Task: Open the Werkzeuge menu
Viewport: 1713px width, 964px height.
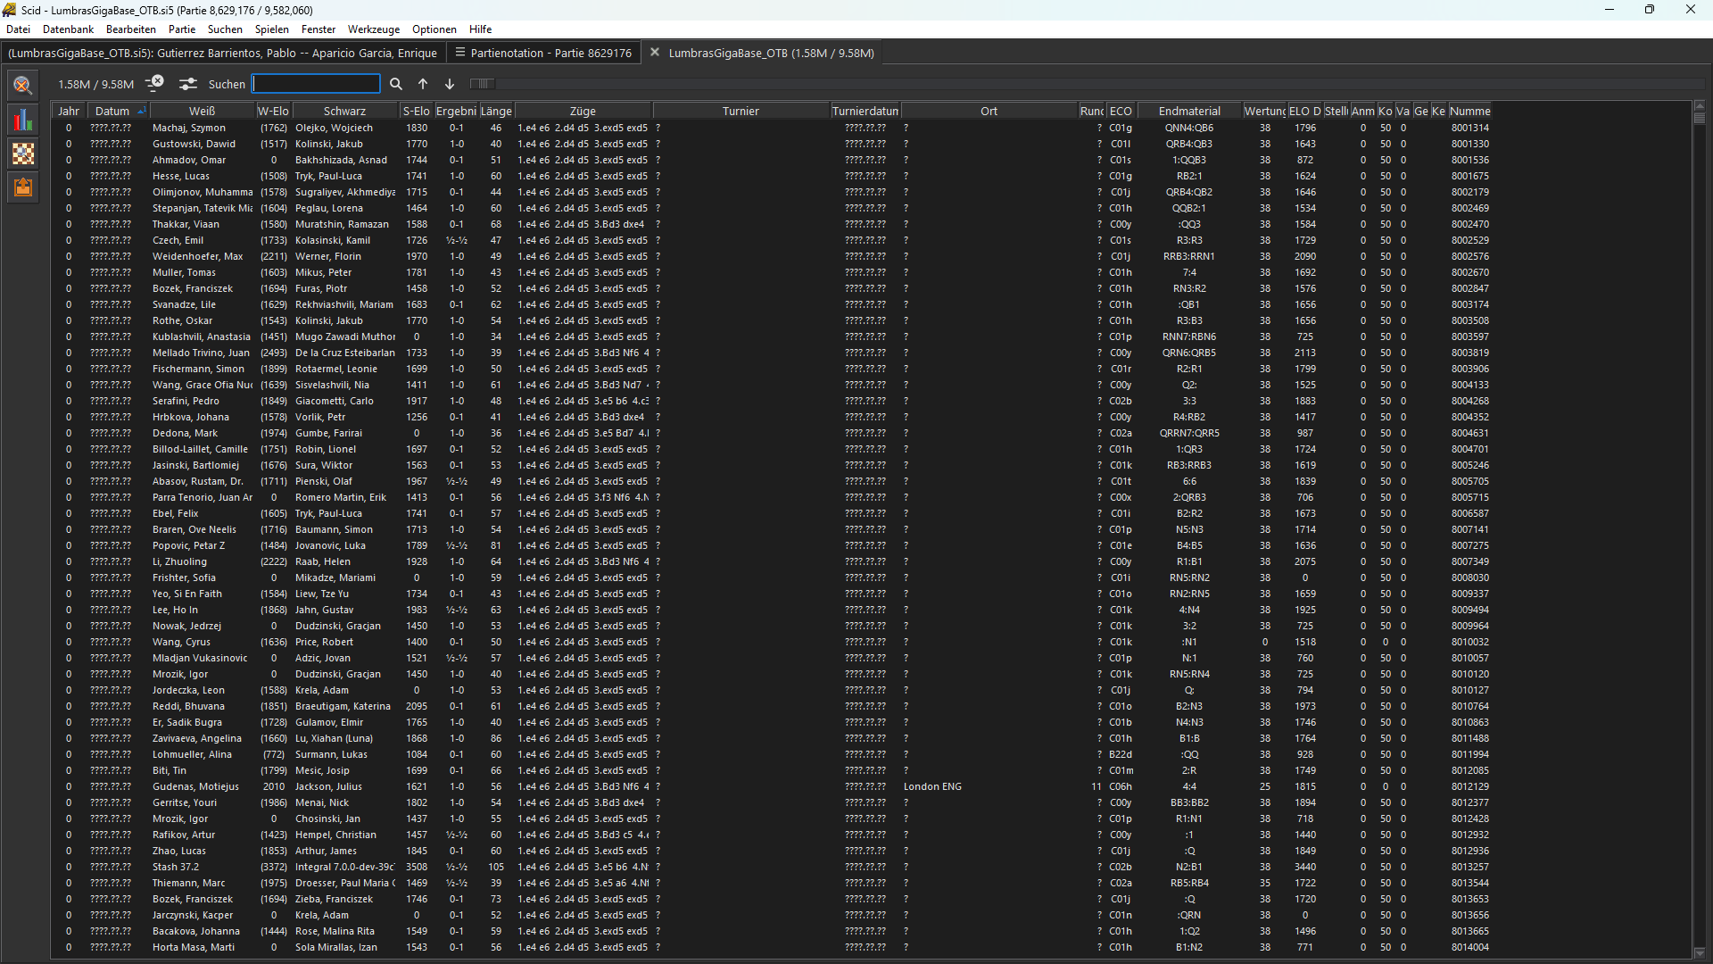Action: coord(373,29)
